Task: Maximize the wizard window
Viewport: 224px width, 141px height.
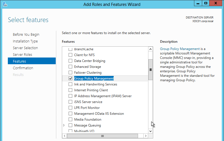Action: [206, 3]
